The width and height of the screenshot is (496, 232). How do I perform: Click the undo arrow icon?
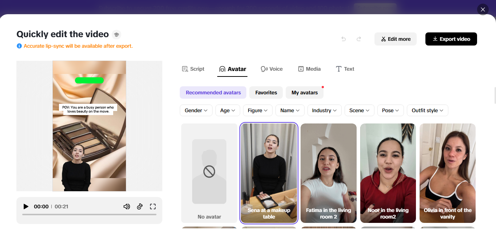click(343, 39)
